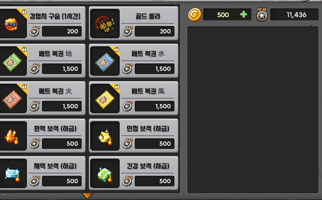Choose the green 페트 복권 地 ticket icon
This screenshot has height=200, width=322.
12,62
